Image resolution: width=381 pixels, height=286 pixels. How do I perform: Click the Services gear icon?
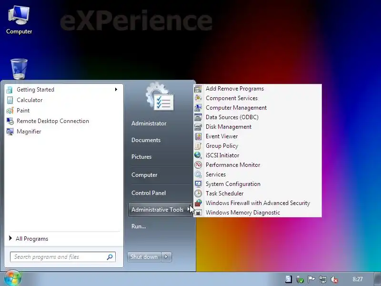click(x=198, y=174)
